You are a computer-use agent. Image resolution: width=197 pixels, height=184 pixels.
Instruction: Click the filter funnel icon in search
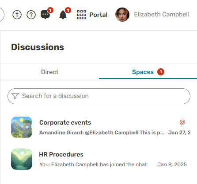pyautogui.click(x=15, y=96)
